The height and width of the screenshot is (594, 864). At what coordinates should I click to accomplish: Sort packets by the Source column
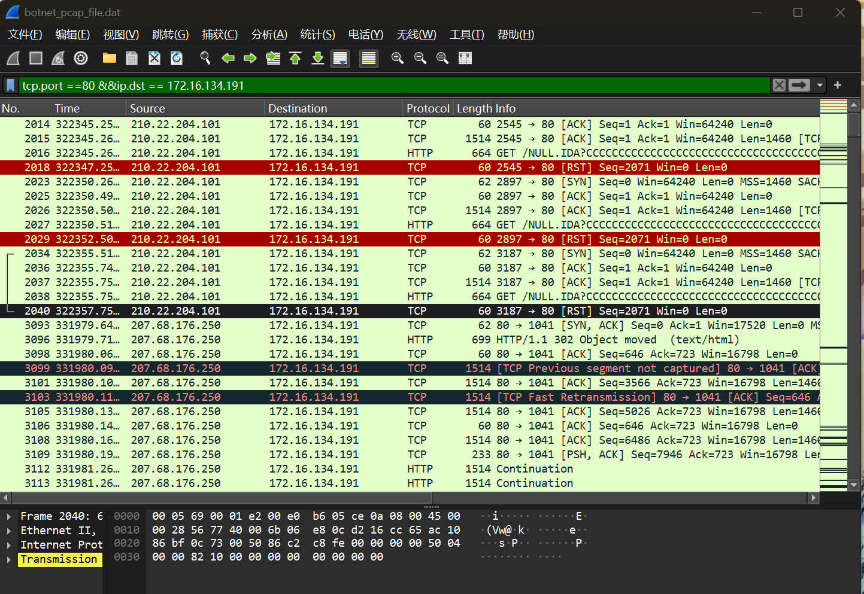click(x=196, y=108)
